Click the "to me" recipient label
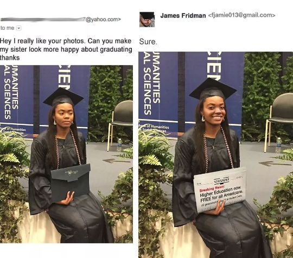 coord(7,28)
